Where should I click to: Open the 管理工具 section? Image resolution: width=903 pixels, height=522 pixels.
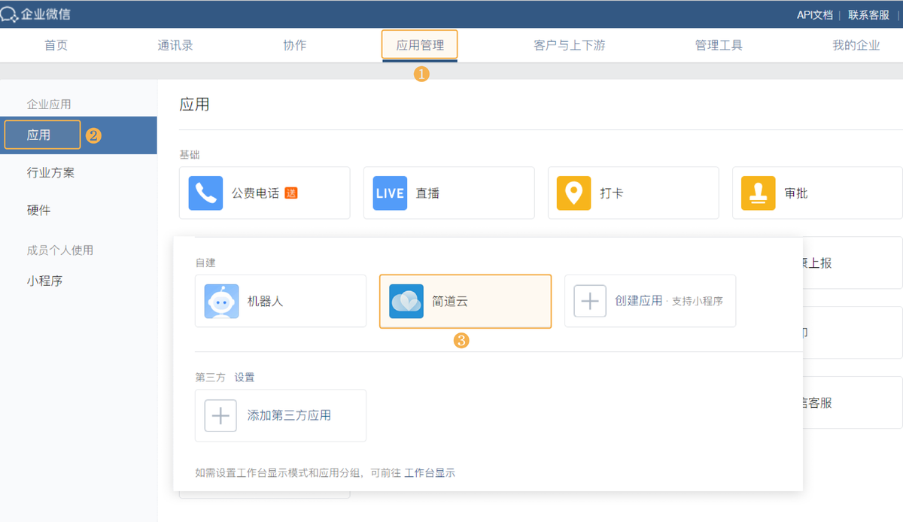[x=719, y=44]
